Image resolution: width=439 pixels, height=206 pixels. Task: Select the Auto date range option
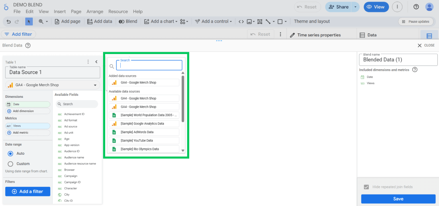pyautogui.click(x=11, y=154)
